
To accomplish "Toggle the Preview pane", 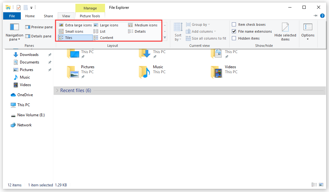I will (39, 27).
